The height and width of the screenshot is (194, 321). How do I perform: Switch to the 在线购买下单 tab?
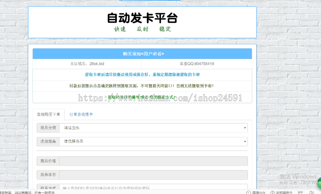pyautogui.click(x=49, y=114)
